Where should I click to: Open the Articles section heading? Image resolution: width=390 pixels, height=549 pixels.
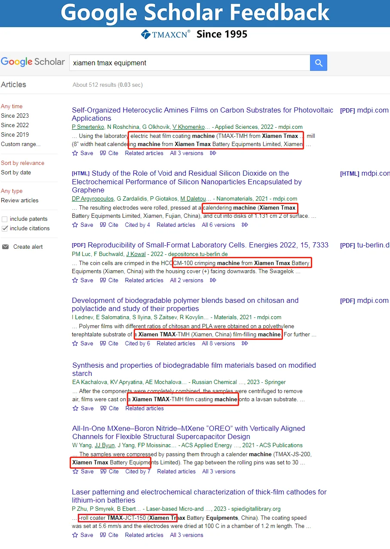point(13,85)
